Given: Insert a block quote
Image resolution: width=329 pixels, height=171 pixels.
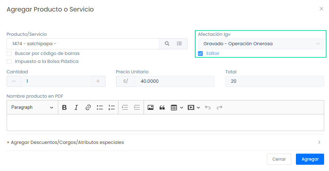Looking at the screenshot, I should coord(162,107).
